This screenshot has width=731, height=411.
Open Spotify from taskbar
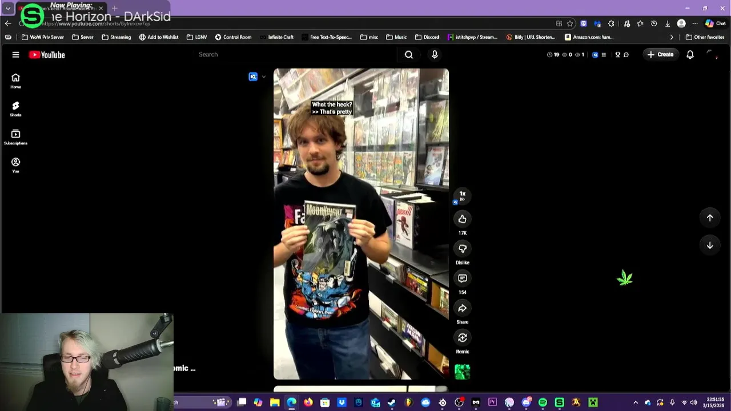pos(543,402)
